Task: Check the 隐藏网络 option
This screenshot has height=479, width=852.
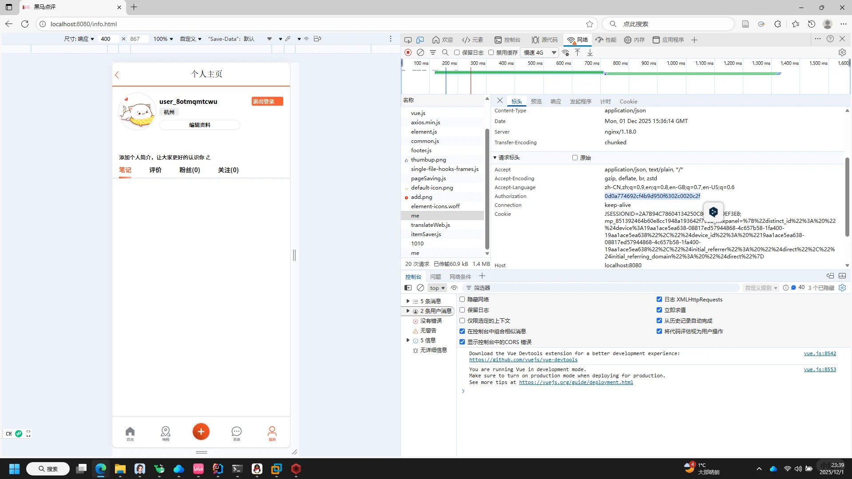Action: (462, 299)
